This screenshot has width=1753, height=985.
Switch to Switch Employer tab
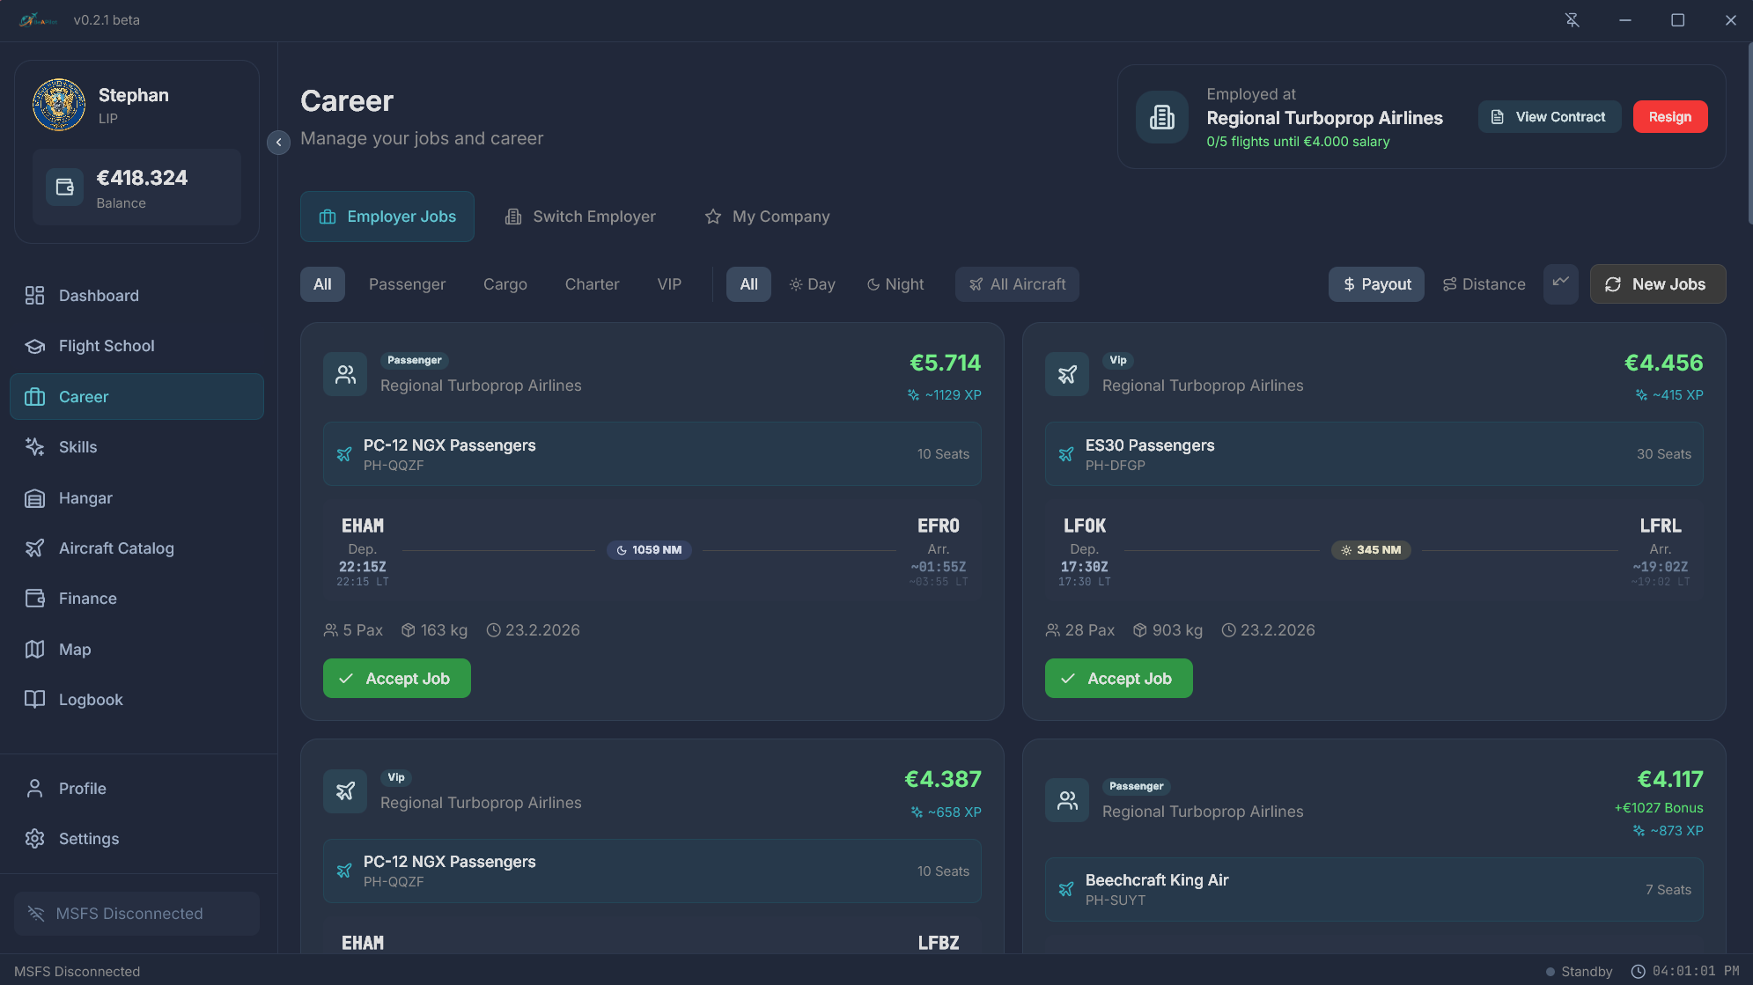click(580, 217)
